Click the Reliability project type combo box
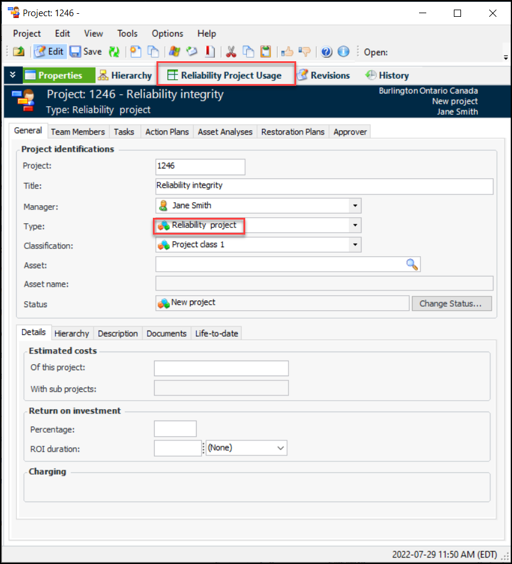This screenshot has height=564, width=512. tap(258, 225)
